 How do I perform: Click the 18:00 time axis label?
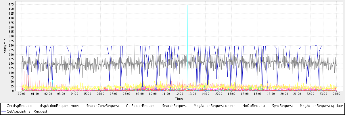(x=258, y=94)
